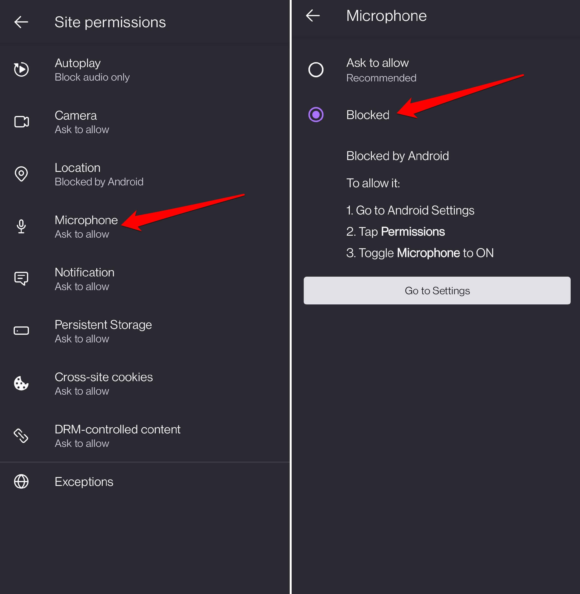Click the DRM-controlled content link icon

[x=21, y=436]
